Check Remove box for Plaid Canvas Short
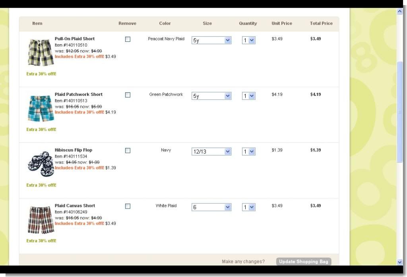The image size is (407, 277). pyautogui.click(x=128, y=206)
